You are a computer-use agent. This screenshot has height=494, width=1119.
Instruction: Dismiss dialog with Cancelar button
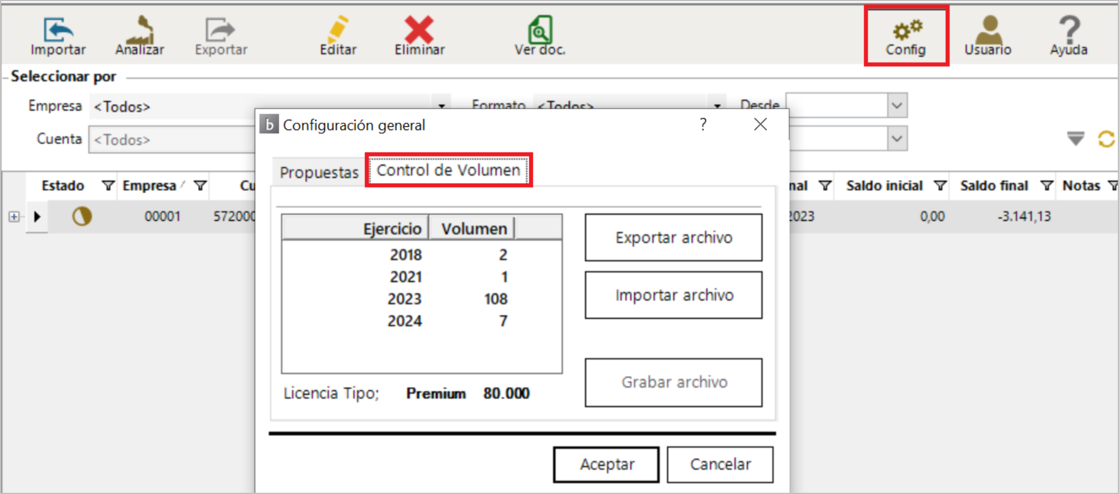point(720,465)
